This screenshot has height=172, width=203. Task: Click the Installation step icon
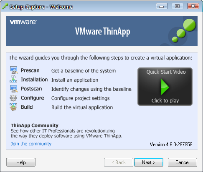pyautogui.click(x=13, y=79)
